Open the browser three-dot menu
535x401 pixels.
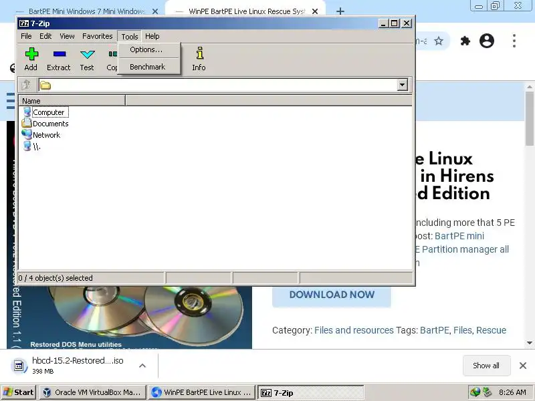(514, 41)
